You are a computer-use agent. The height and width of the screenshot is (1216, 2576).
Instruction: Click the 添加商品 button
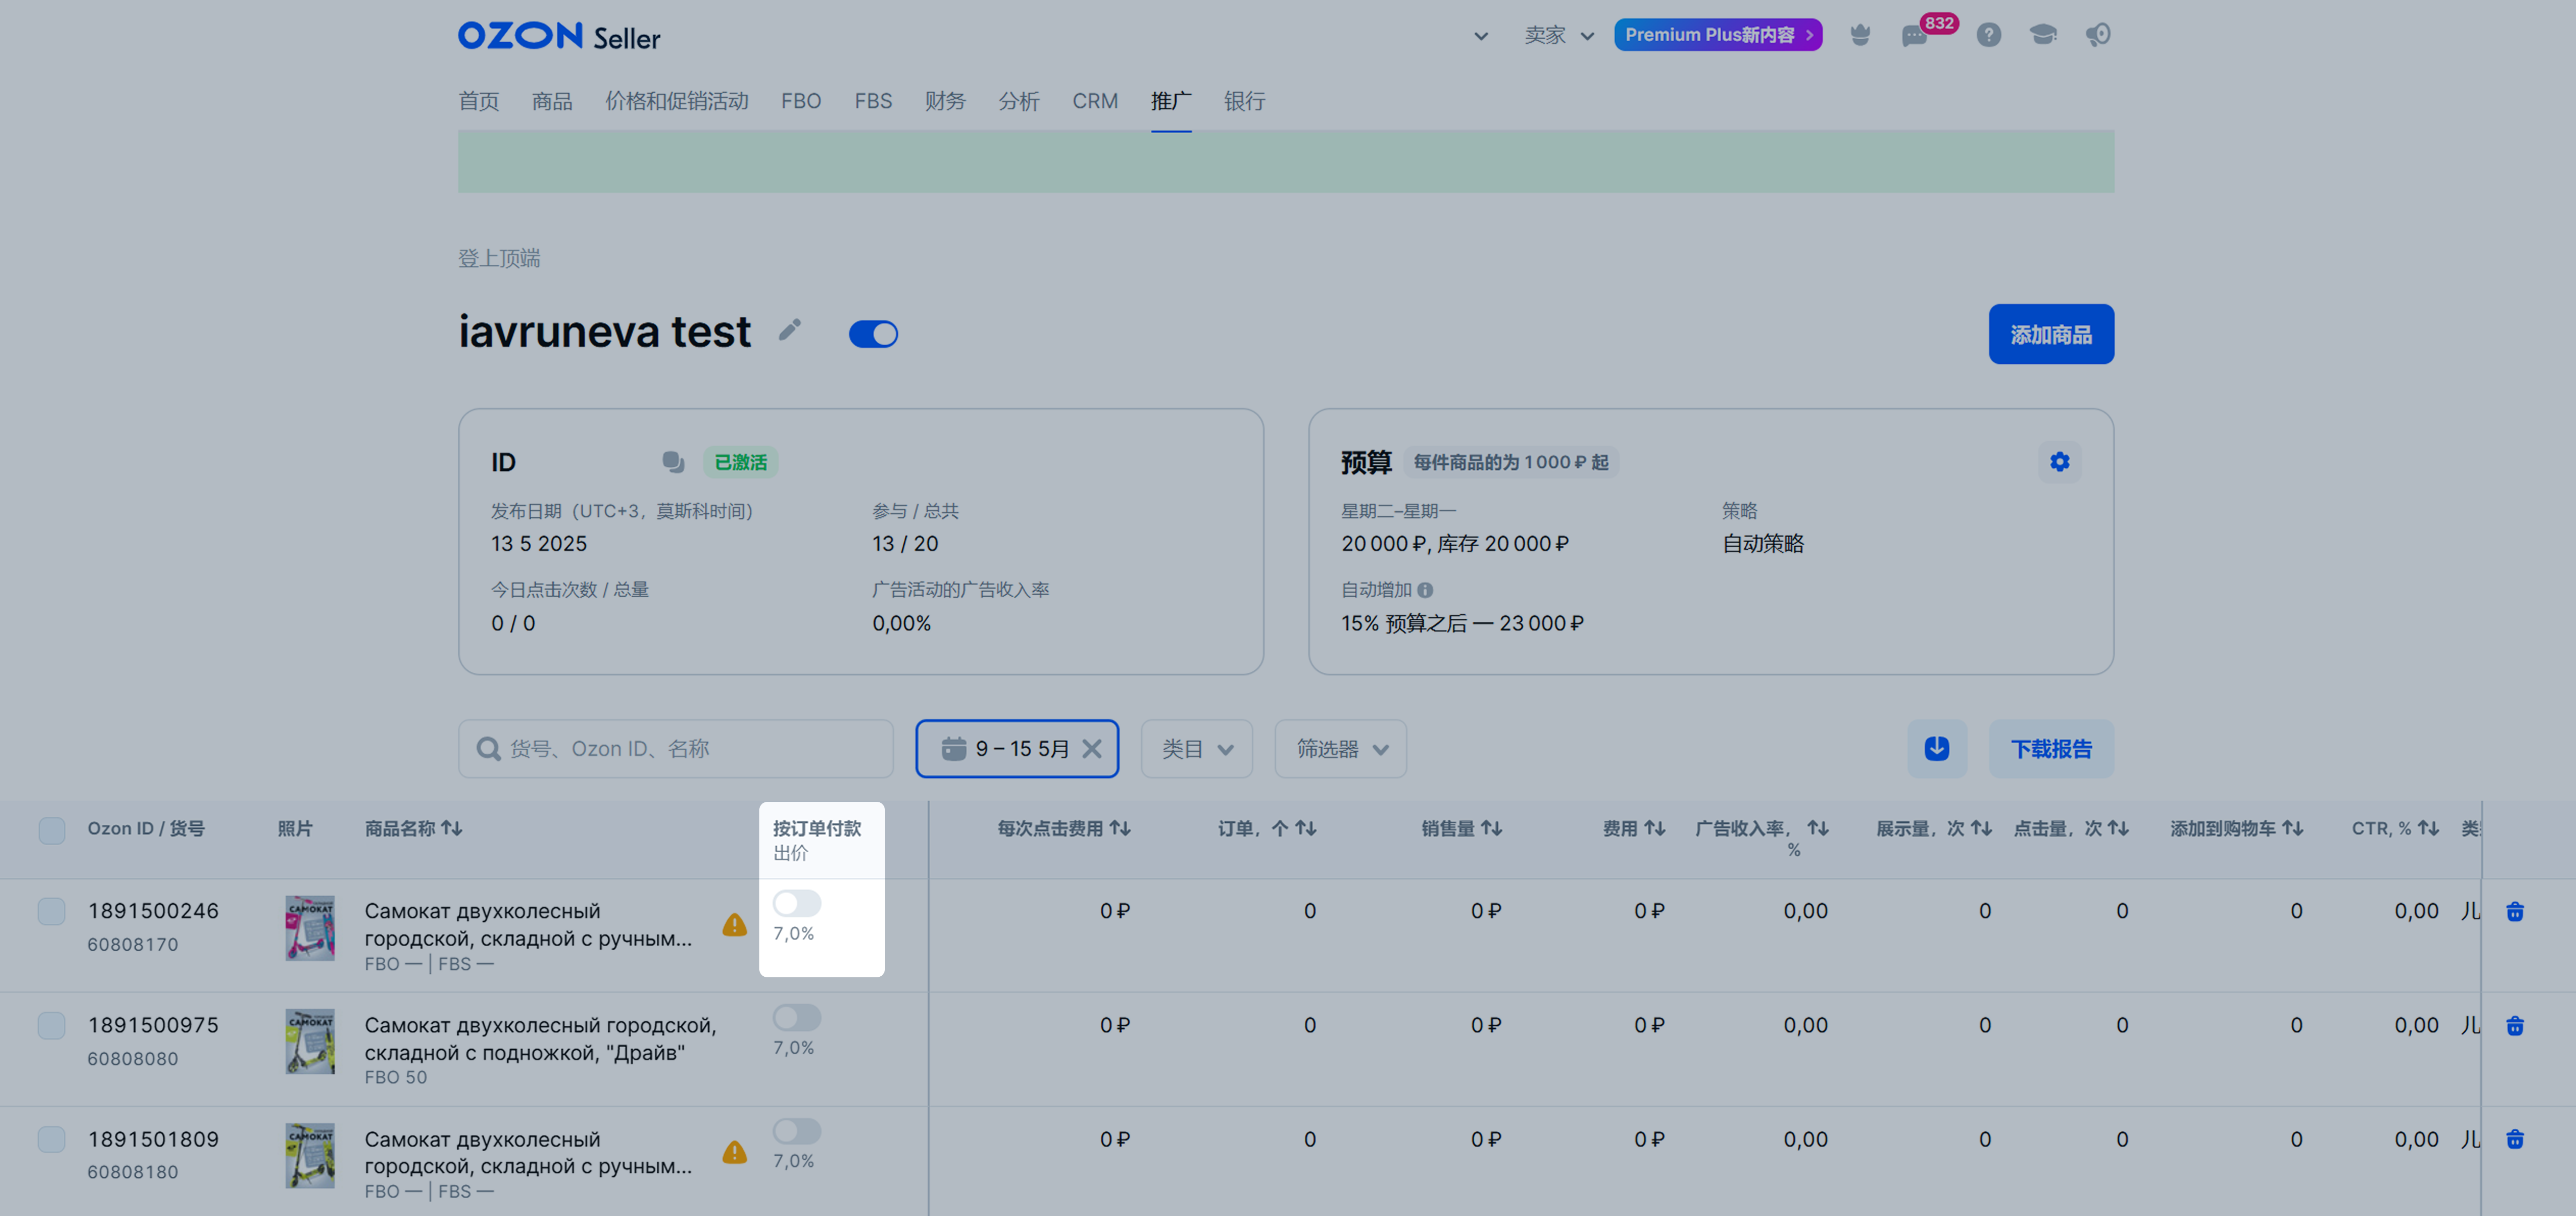coord(2050,334)
